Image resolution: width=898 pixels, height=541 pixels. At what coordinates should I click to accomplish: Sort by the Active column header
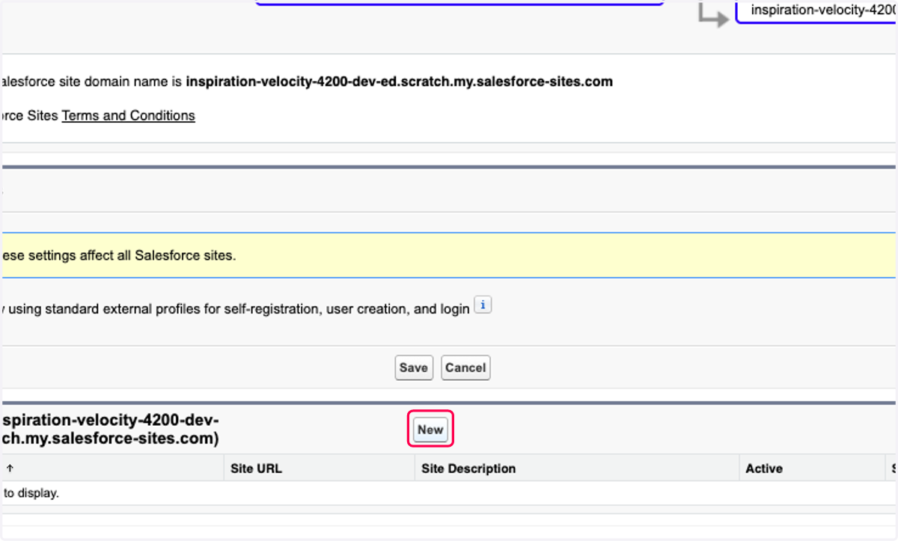764,468
